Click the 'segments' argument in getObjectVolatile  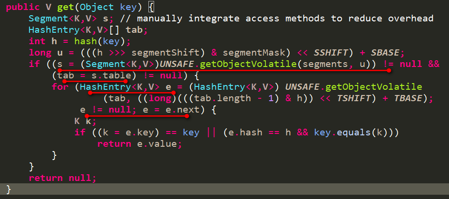[x=327, y=64]
